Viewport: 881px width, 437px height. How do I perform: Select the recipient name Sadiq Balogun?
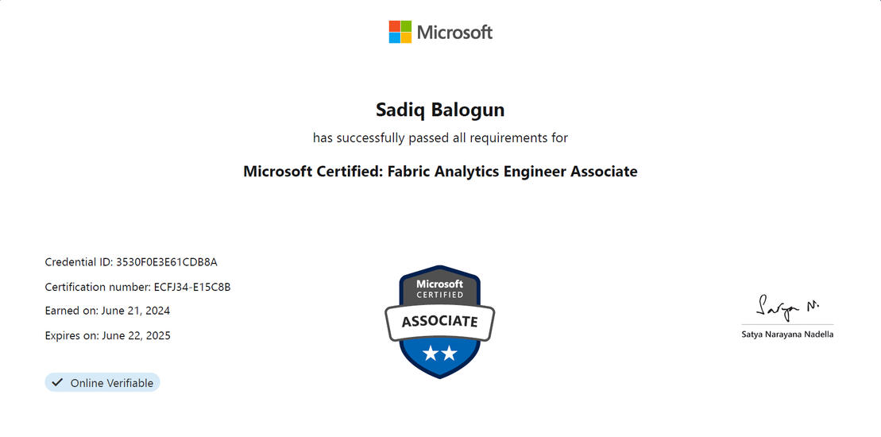(x=440, y=110)
